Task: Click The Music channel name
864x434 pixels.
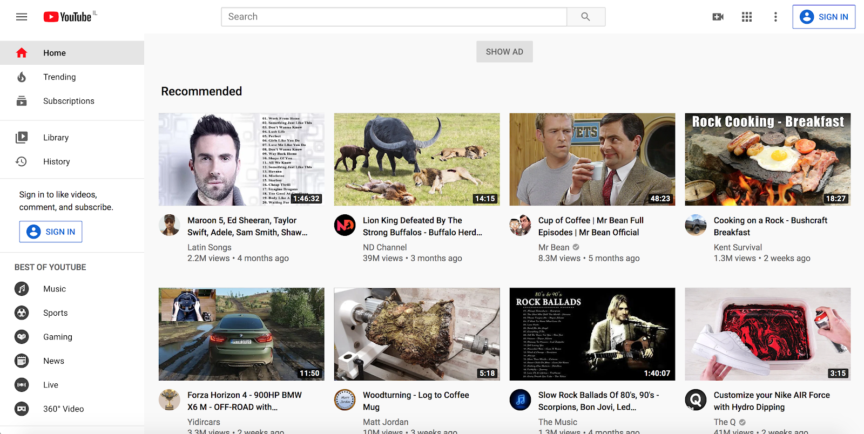Action: point(558,422)
